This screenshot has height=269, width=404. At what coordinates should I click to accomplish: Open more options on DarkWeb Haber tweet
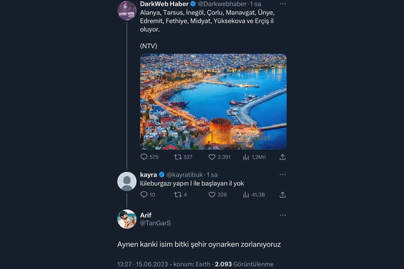(x=282, y=4)
